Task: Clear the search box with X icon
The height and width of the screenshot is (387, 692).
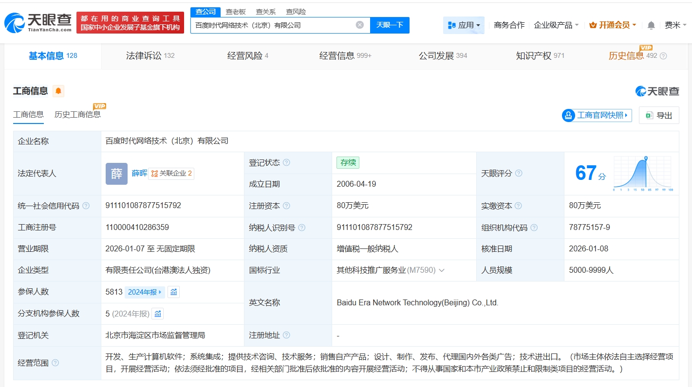Action: click(359, 25)
